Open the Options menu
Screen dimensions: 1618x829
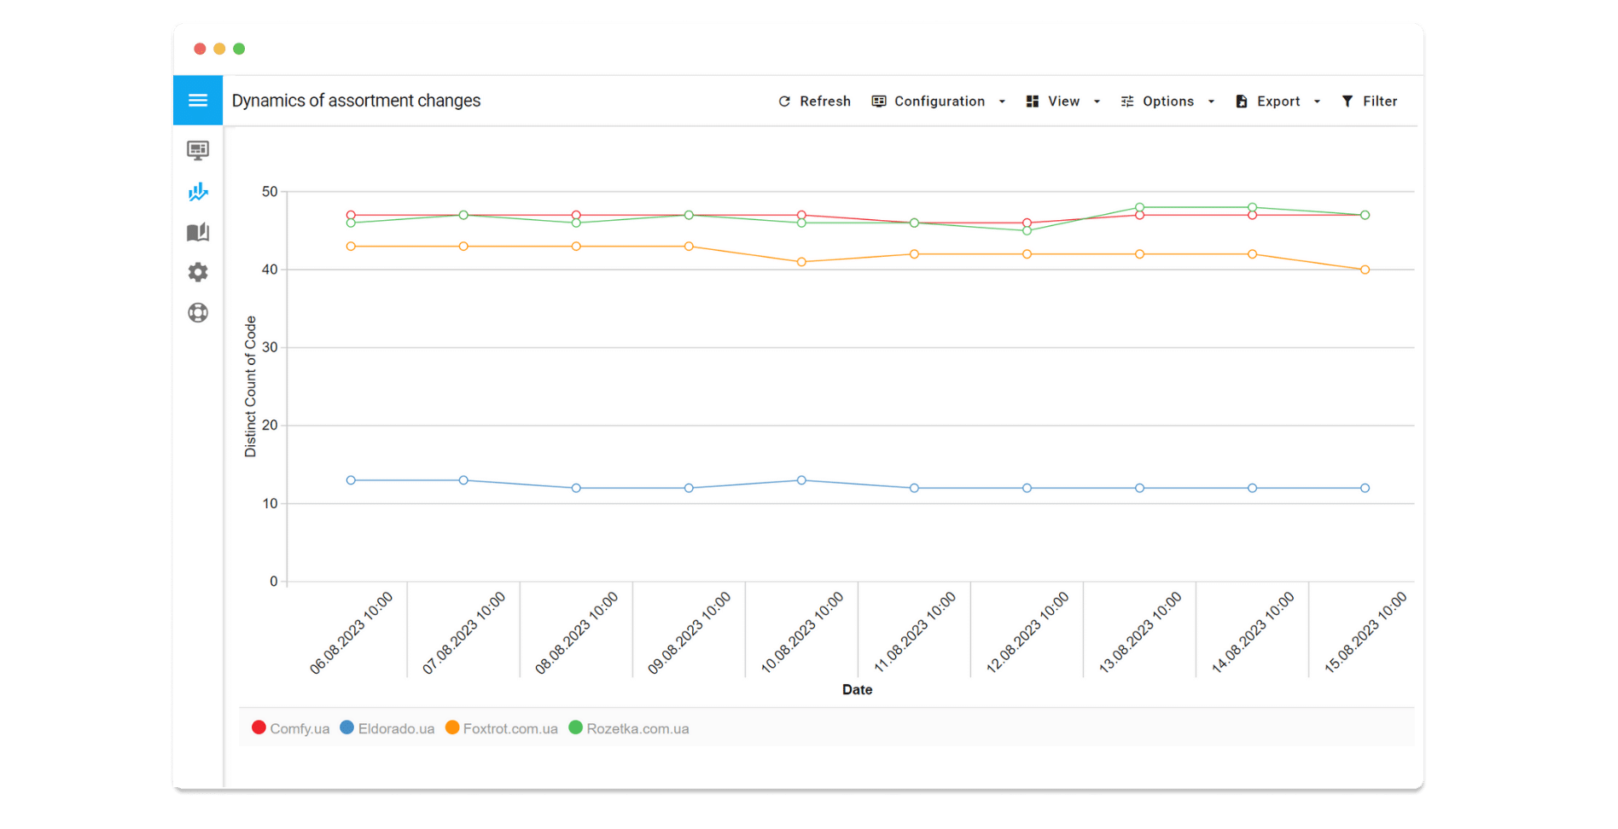click(x=1167, y=101)
